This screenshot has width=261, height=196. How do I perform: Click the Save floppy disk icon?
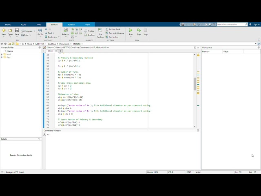(x=17, y=30)
